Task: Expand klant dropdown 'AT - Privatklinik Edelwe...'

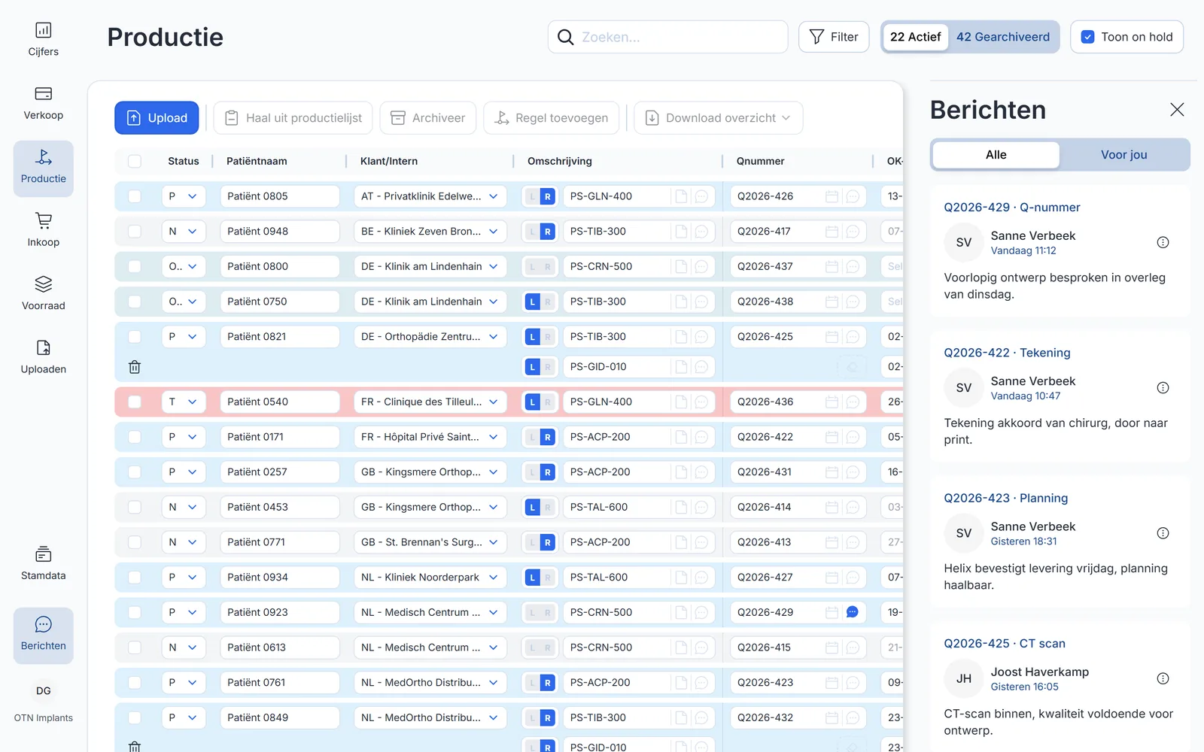Action: 430,196
